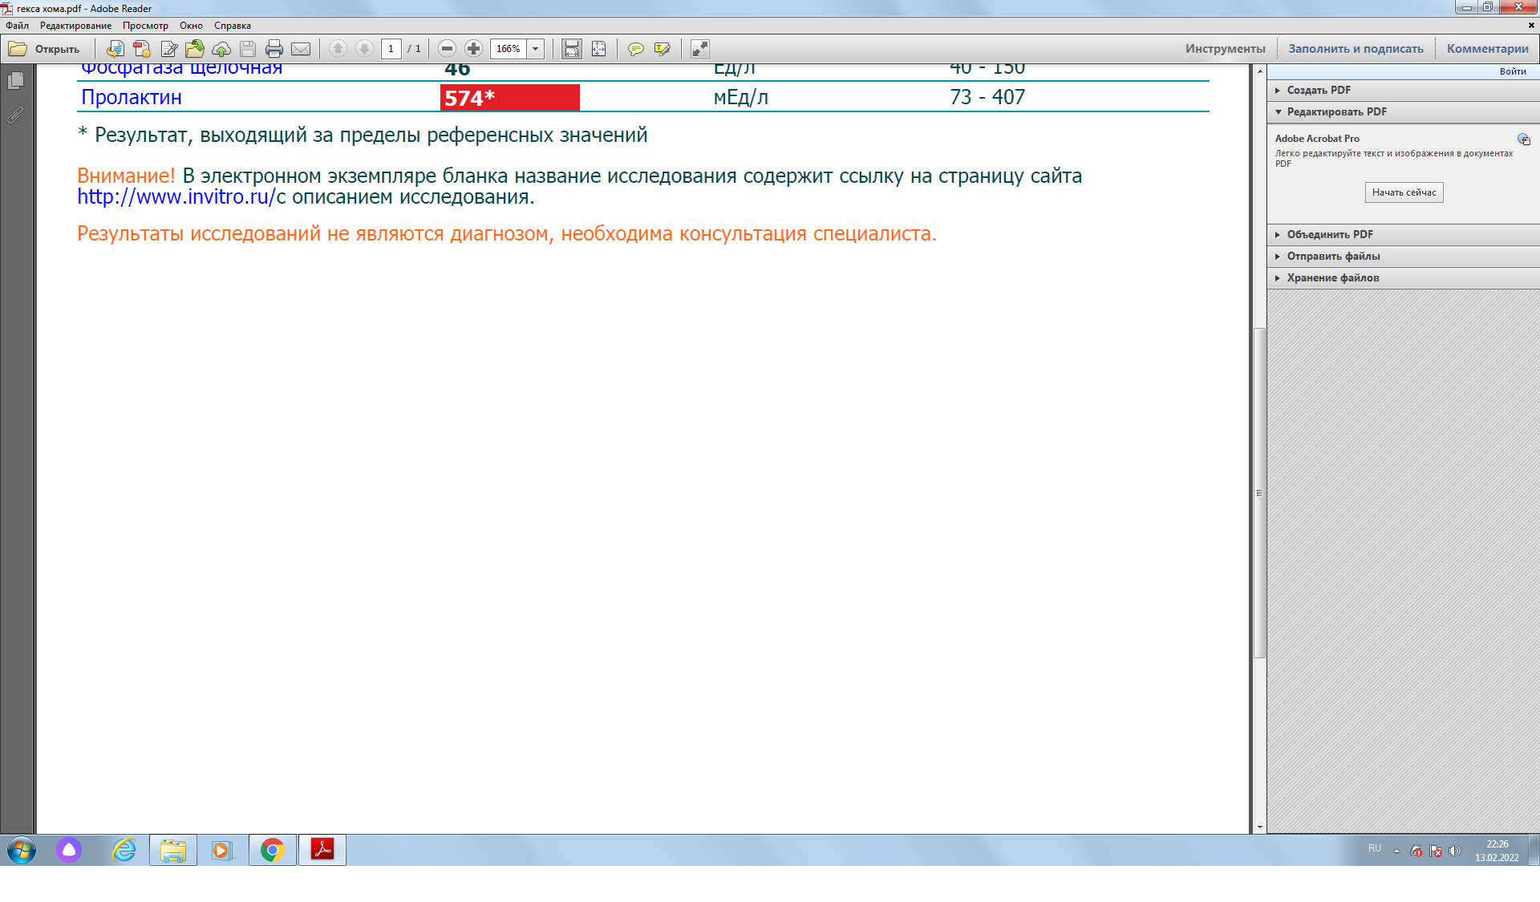The height and width of the screenshot is (902, 1540).
Task: Expand the Создать PDF section
Action: [1318, 90]
